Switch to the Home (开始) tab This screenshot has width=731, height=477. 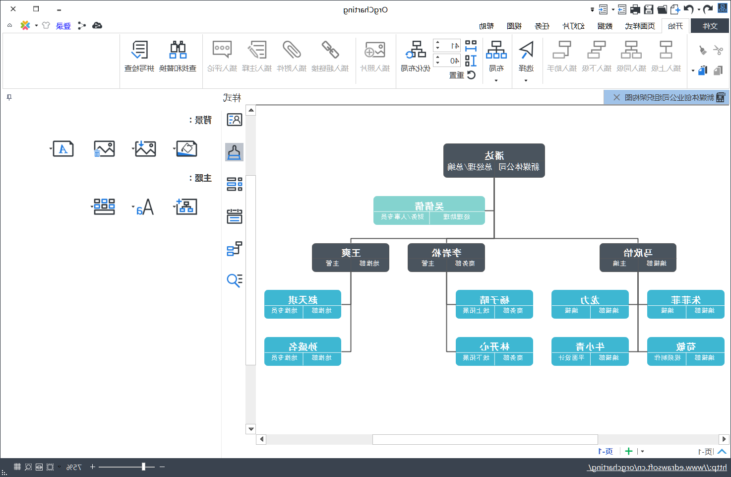675,26
